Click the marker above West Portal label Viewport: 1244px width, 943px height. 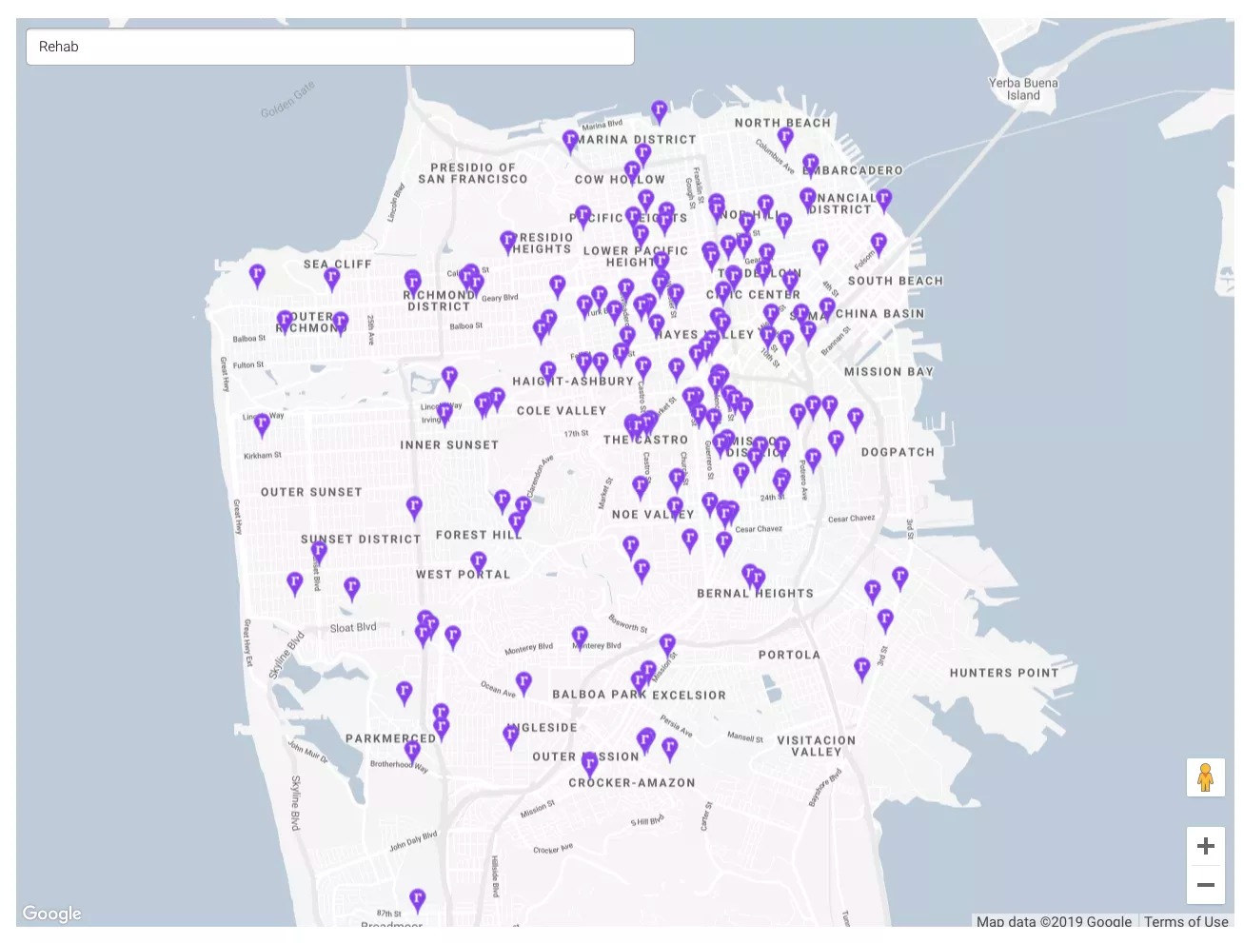[x=479, y=562]
